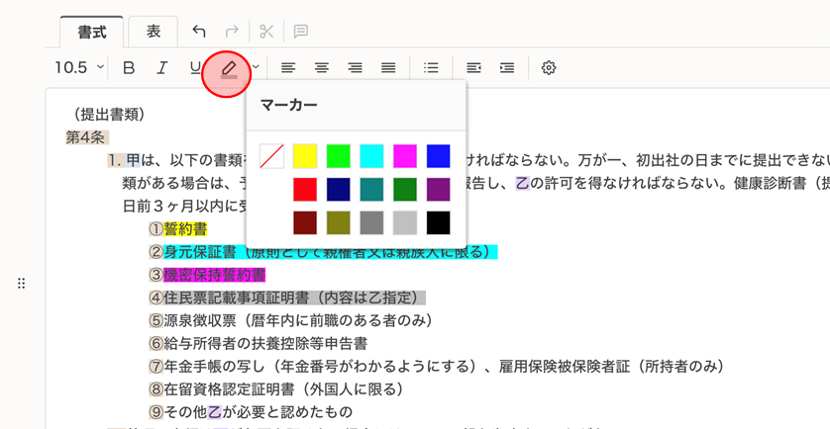Justify the text alignment
This screenshot has height=429, width=830.
coord(389,68)
